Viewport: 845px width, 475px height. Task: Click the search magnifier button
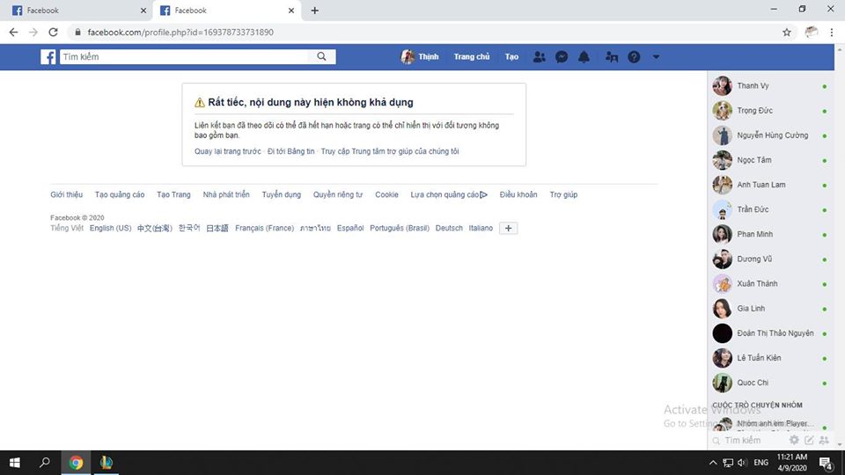[x=322, y=56]
